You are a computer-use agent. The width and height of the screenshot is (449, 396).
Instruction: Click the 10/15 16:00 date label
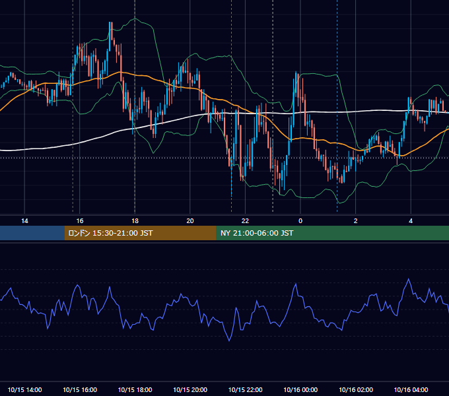80,389
